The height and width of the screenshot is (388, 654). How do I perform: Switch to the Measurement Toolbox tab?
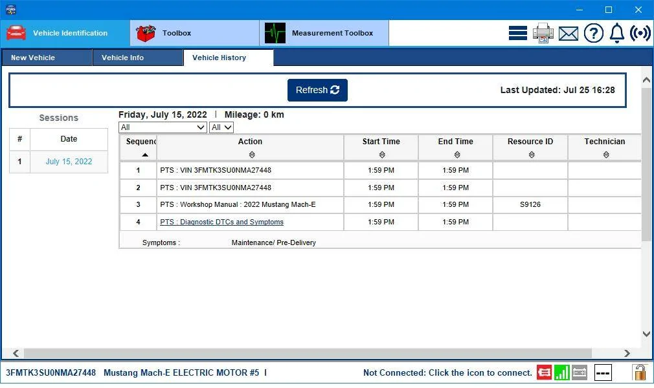(x=324, y=33)
